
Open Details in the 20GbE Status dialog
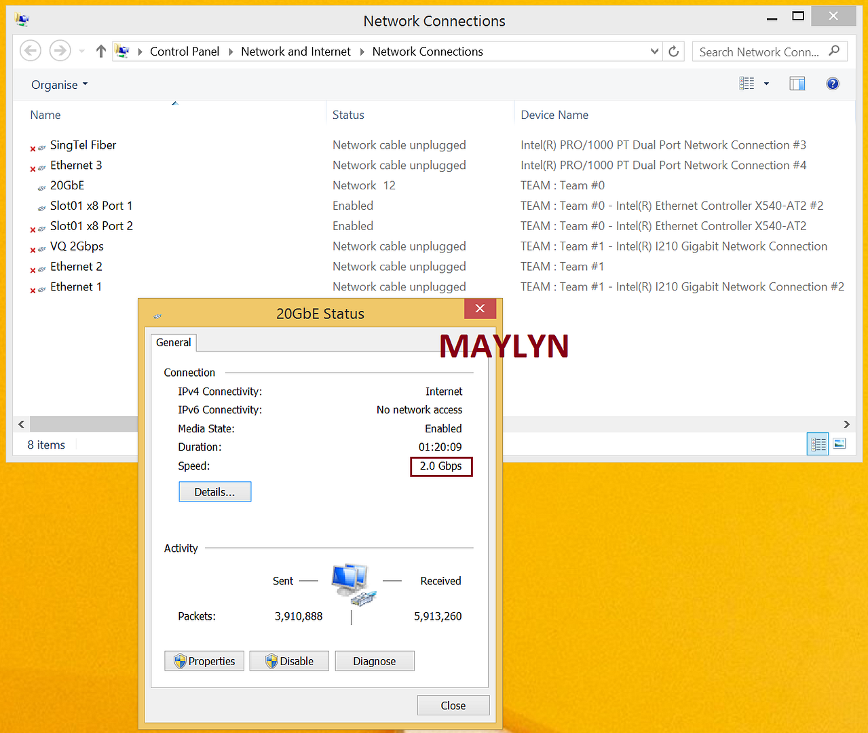[x=215, y=492]
